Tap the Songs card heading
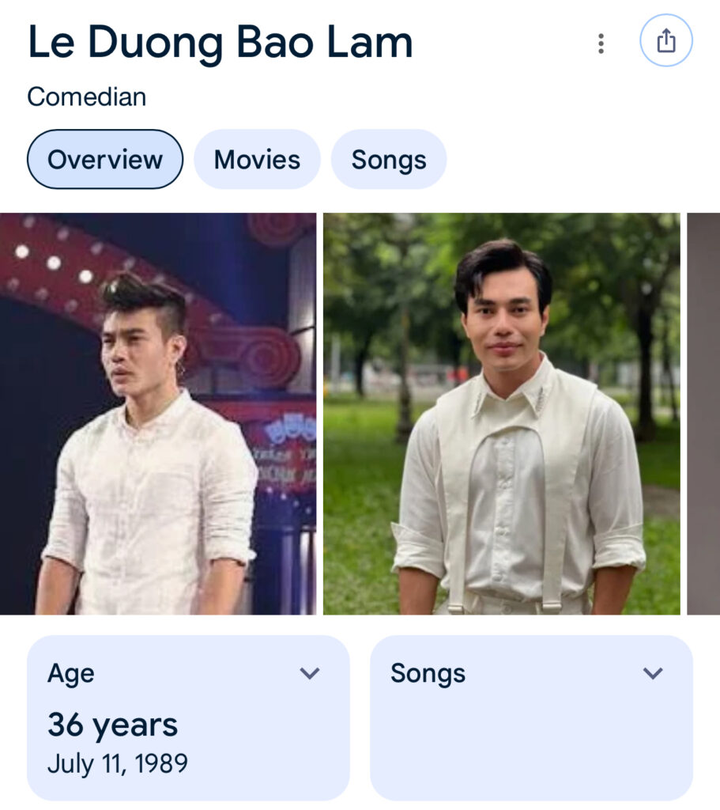Screen dimensions: 720x810 point(428,673)
